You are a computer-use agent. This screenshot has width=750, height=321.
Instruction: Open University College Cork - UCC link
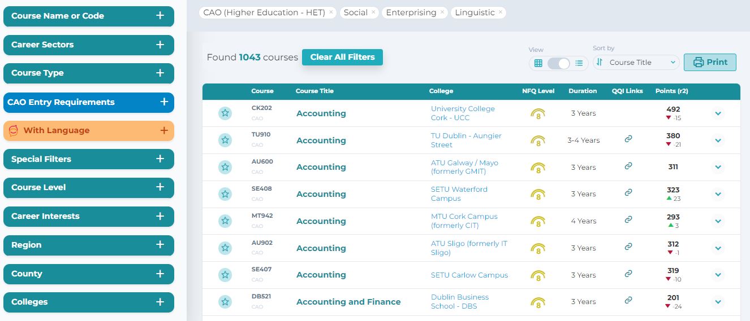[462, 113]
